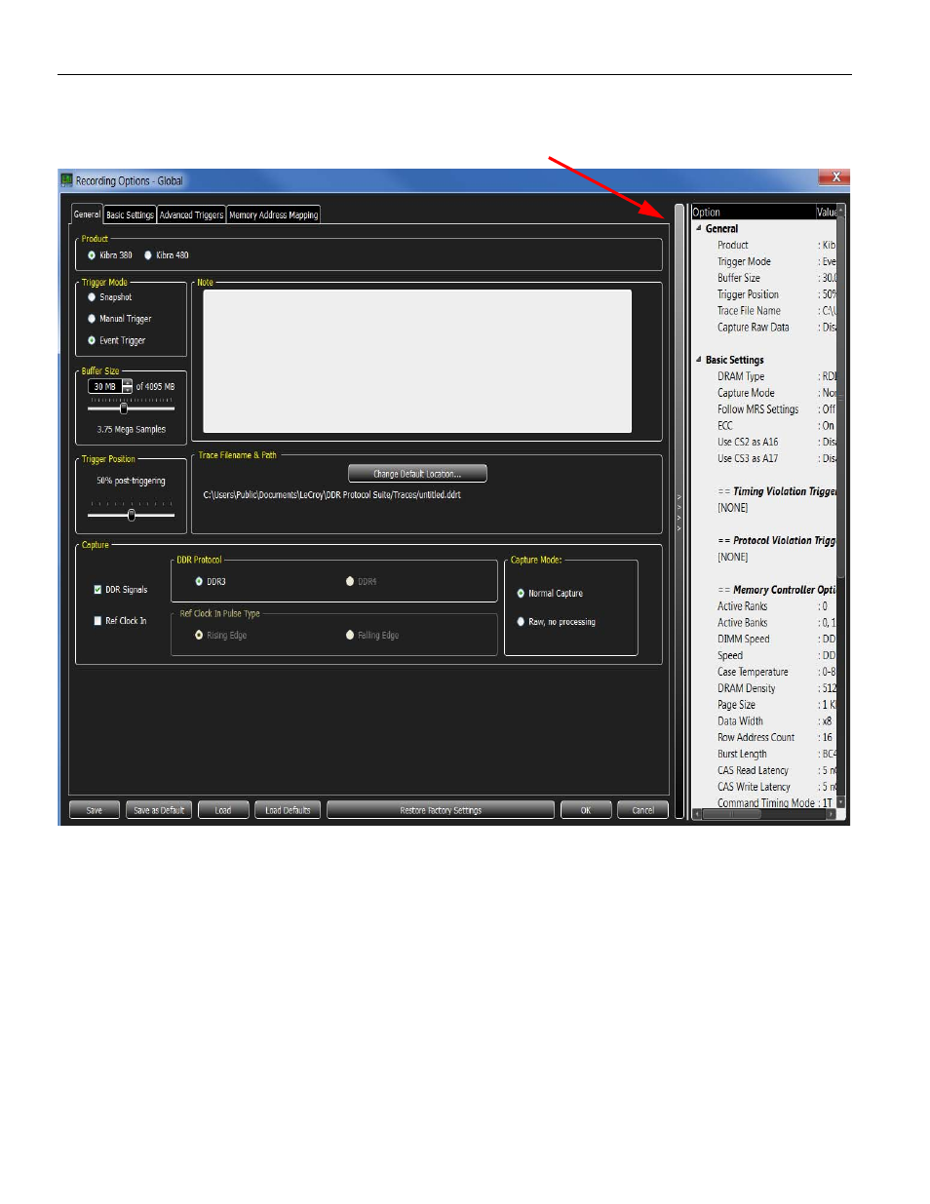Open the Advanced Triggers tab

(x=191, y=215)
